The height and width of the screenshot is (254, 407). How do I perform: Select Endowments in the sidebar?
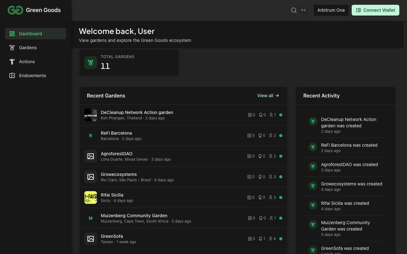click(x=32, y=76)
